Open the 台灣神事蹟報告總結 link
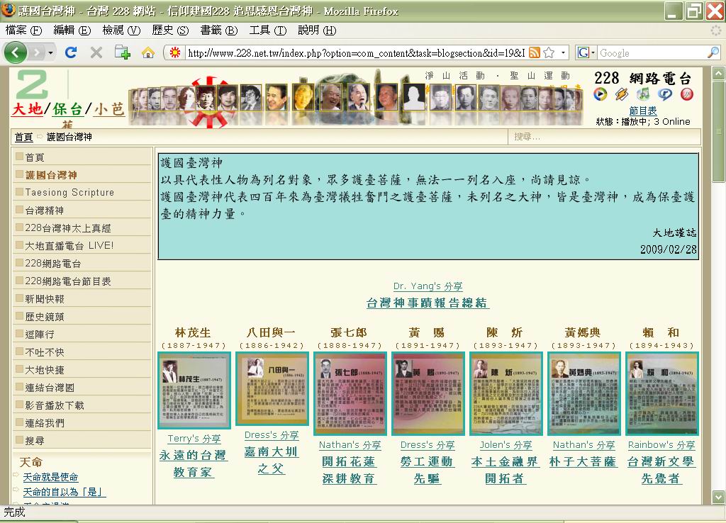 pyautogui.click(x=428, y=303)
